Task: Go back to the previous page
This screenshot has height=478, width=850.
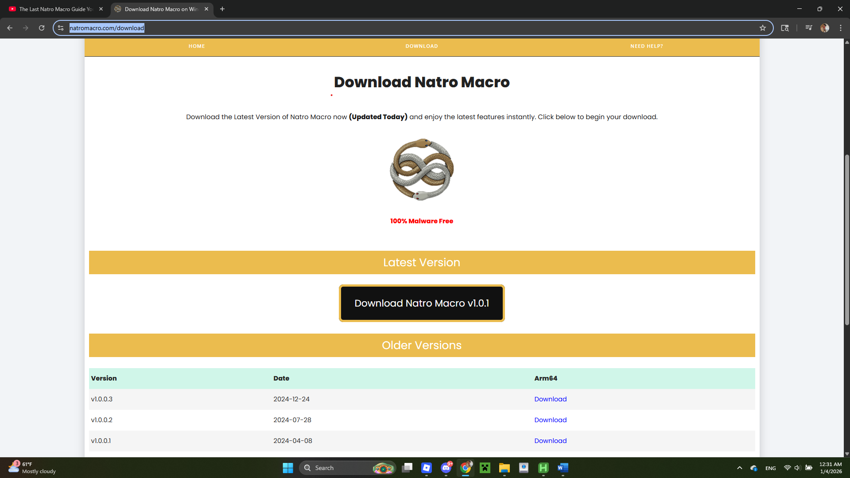Action: click(x=10, y=28)
